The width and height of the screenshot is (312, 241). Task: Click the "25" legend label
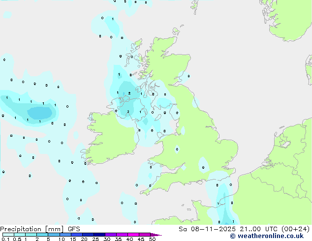(95, 239)
